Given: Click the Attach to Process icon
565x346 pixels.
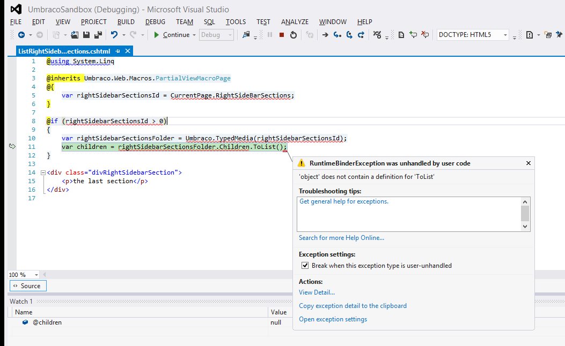Looking at the screenshot, I should [x=246, y=35].
